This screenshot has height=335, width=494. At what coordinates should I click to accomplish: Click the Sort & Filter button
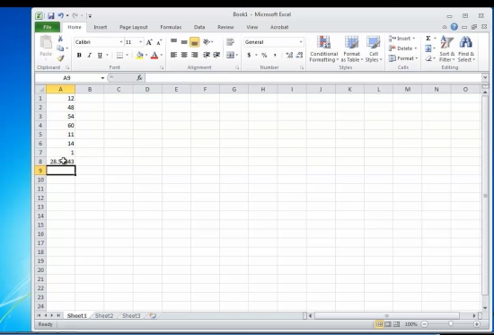click(446, 48)
